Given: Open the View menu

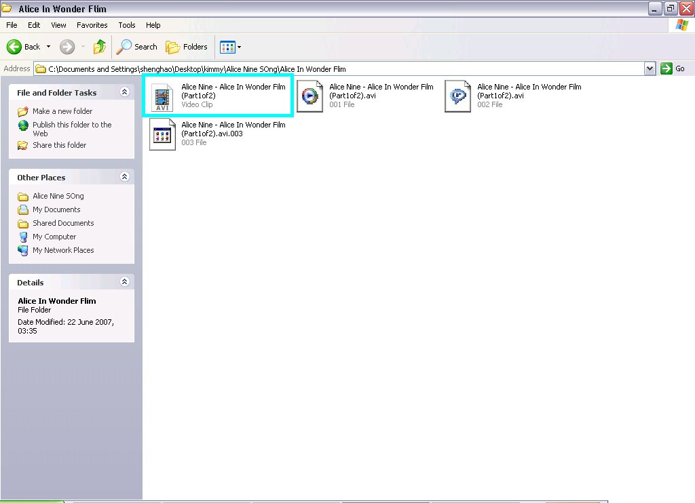Looking at the screenshot, I should pyautogui.click(x=58, y=25).
